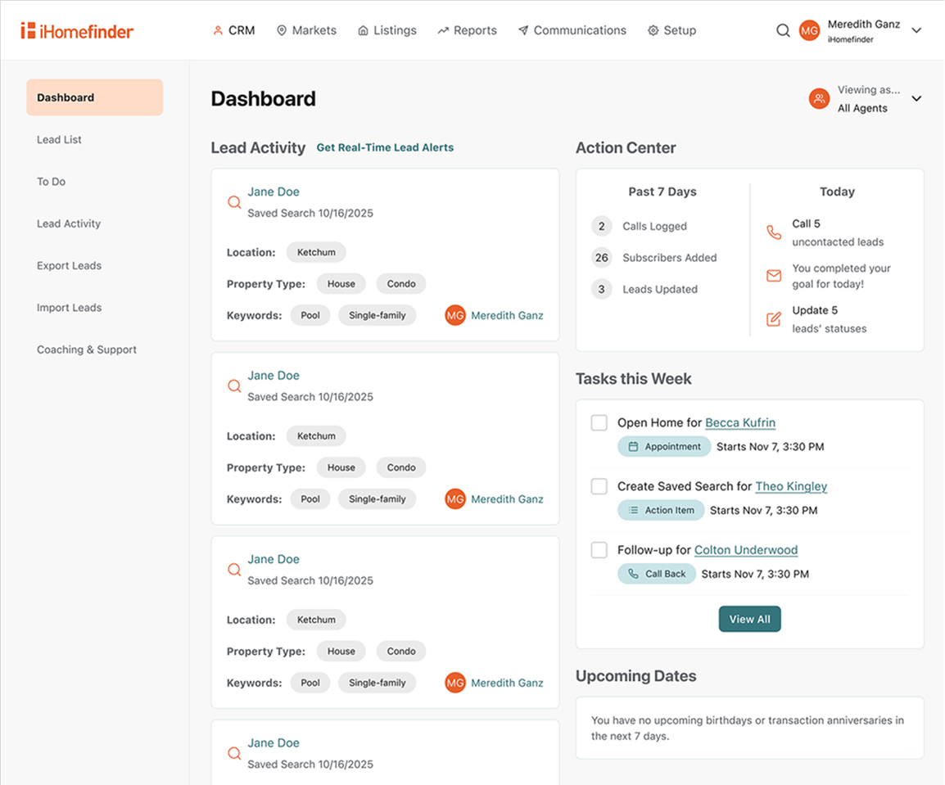Select the Ketchum location tag in first card
Viewport: 945px width, 785px height.
click(316, 252)
